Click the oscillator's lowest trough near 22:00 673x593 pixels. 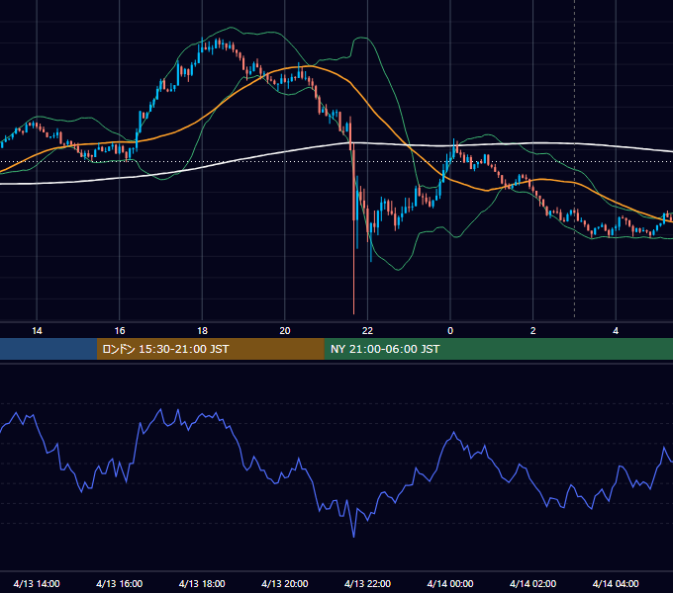pos(353,536)
